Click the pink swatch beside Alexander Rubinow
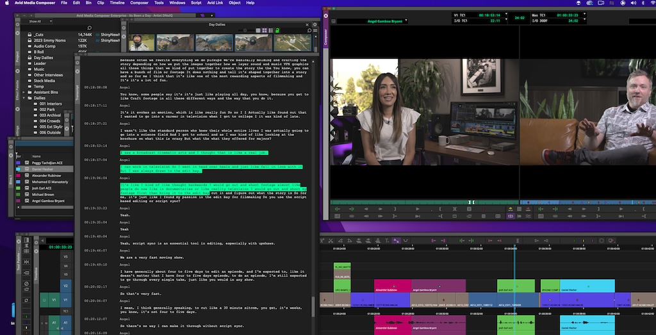Image resolution: width=656 pixels, height=335 pixels. pyautogui.click(x=18, y=176)
